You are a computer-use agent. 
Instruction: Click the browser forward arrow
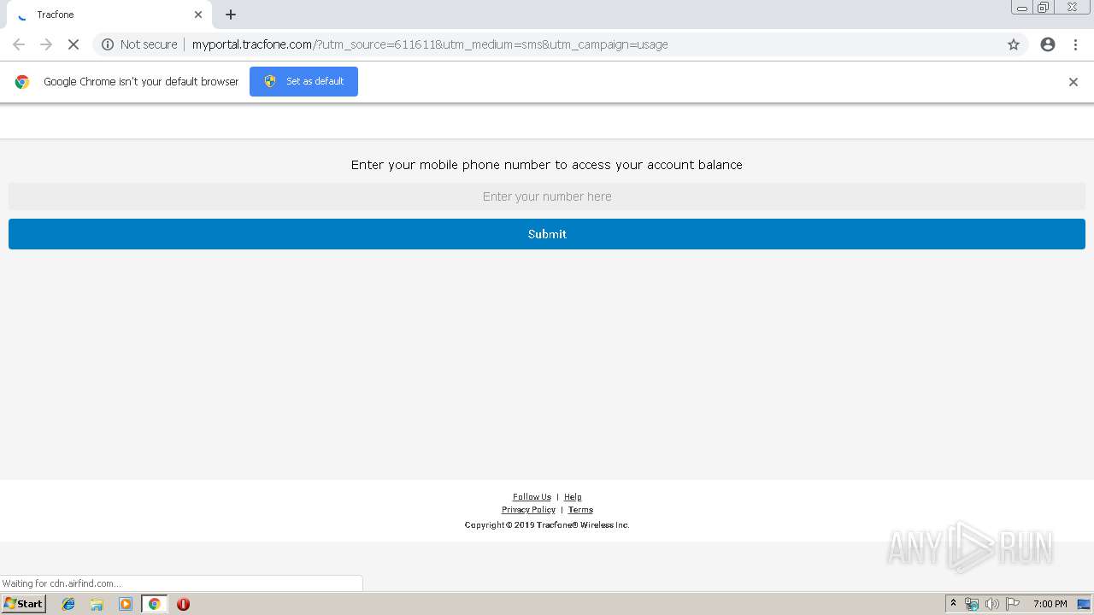click(x=46, y=44)
